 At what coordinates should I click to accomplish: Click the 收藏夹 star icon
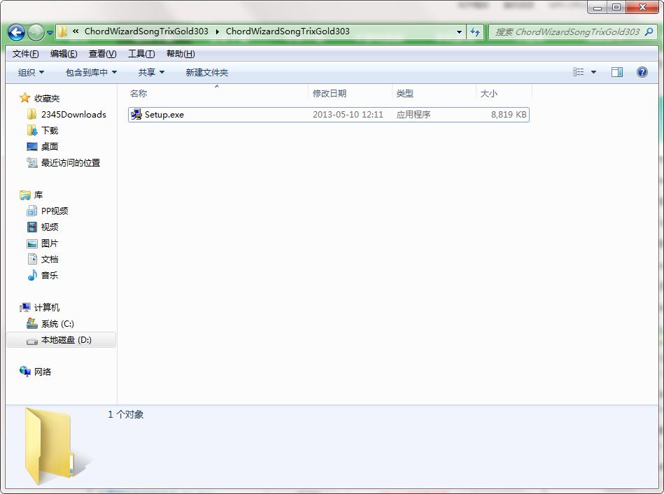tap(25, 98)
